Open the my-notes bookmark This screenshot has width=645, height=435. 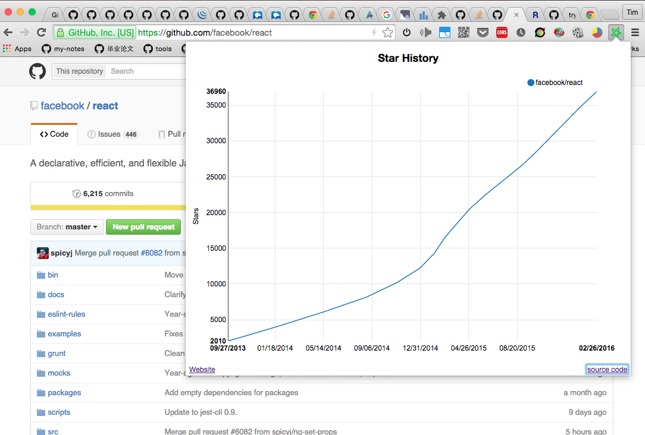tap(63, 49)
